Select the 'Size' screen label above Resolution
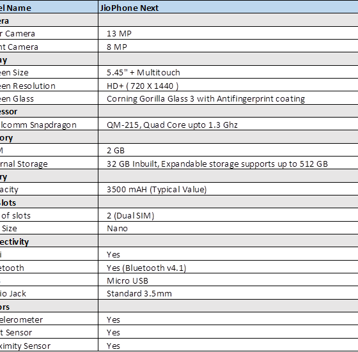 20,73
